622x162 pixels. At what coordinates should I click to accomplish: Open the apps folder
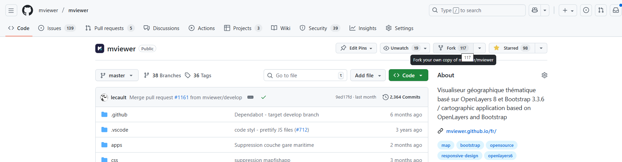[x=117, y=145]
